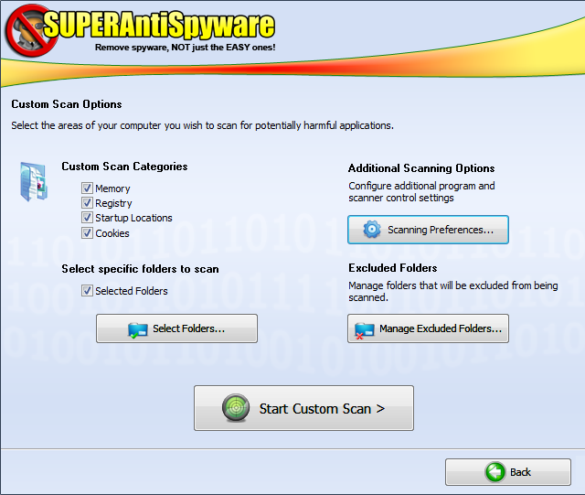This screenshot has width=585, height=495.
Task: Click the 'Custom Scan Categories' heading
Action: [124, 167]
